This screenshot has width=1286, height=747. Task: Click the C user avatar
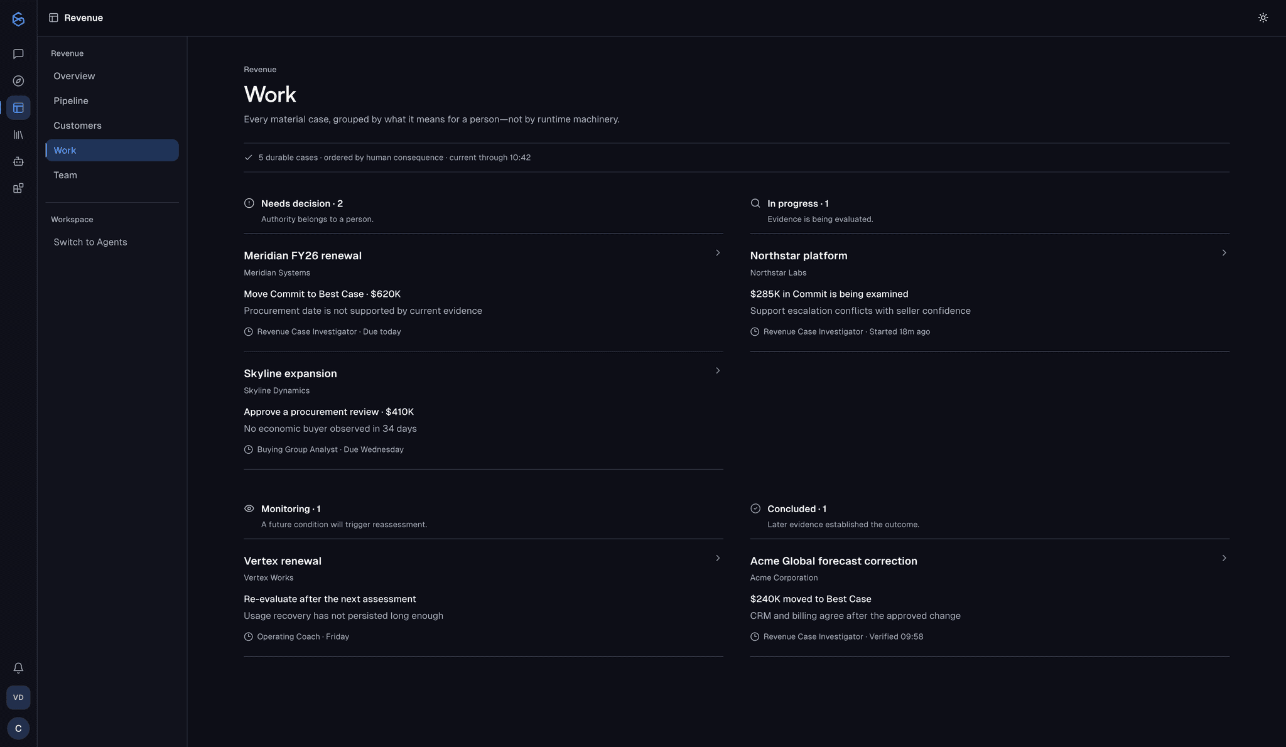18,728
